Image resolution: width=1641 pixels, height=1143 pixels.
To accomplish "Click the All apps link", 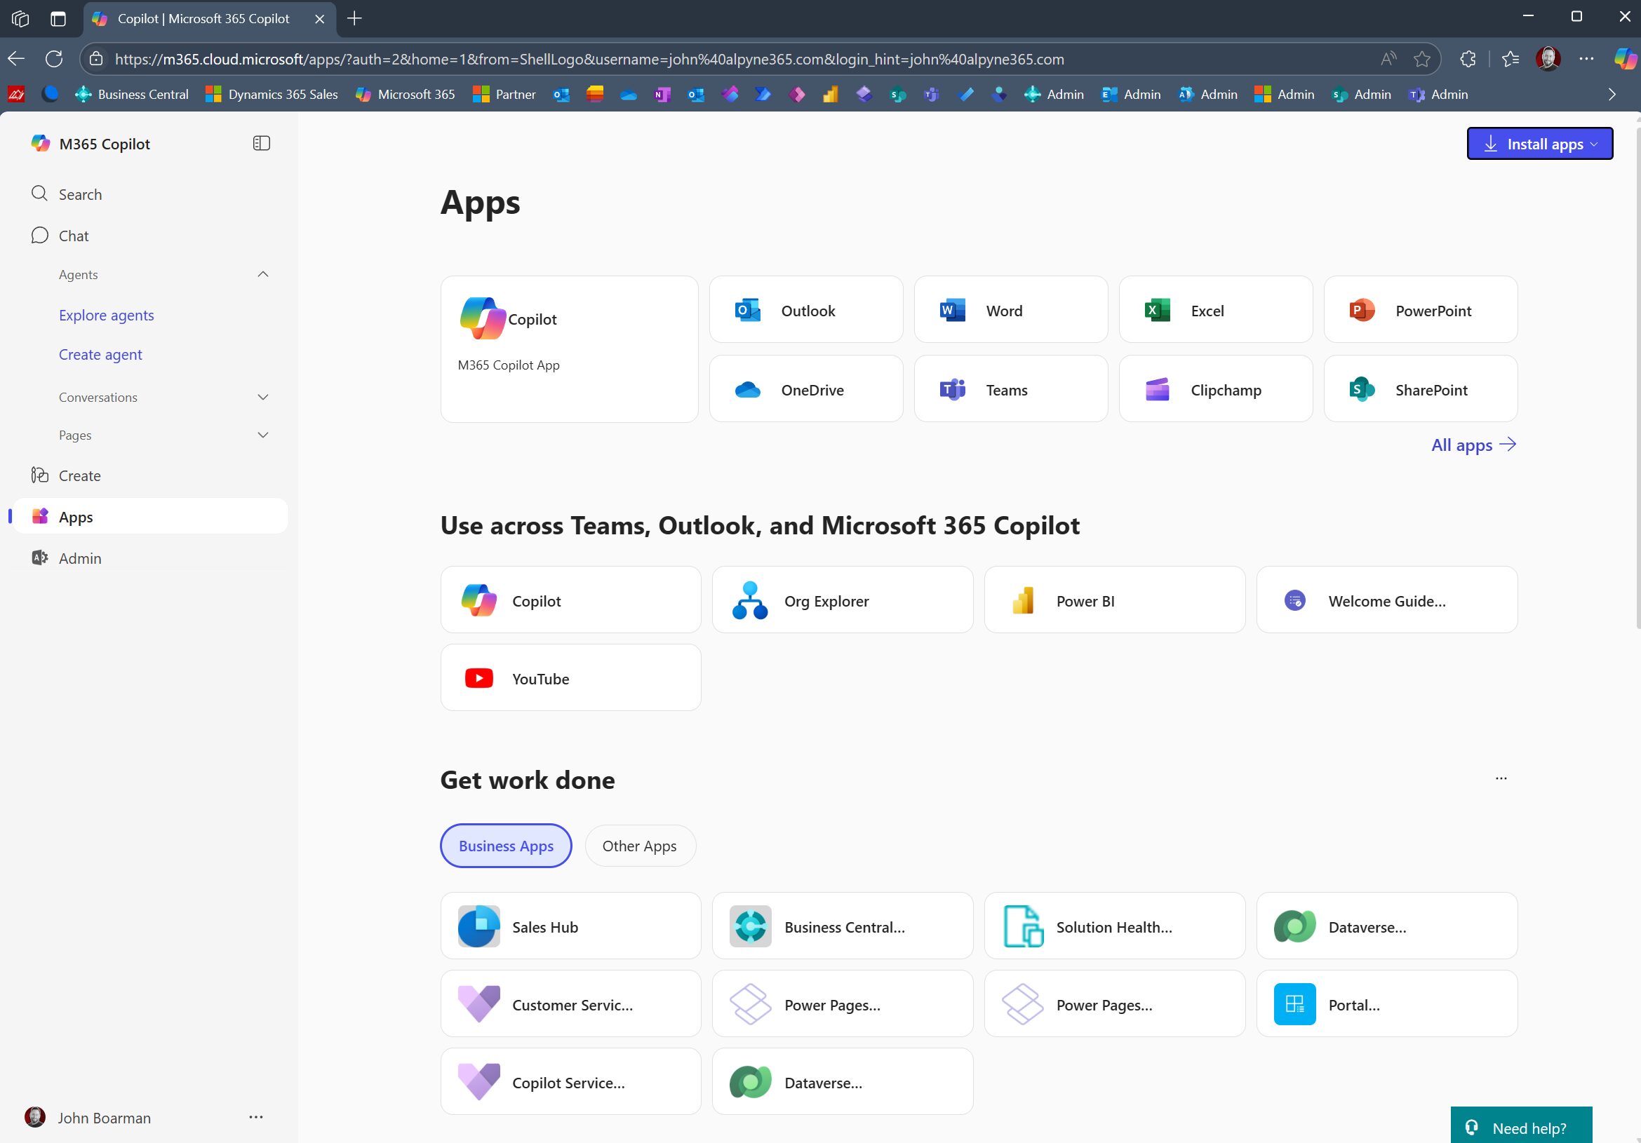I will [1473, 445].
